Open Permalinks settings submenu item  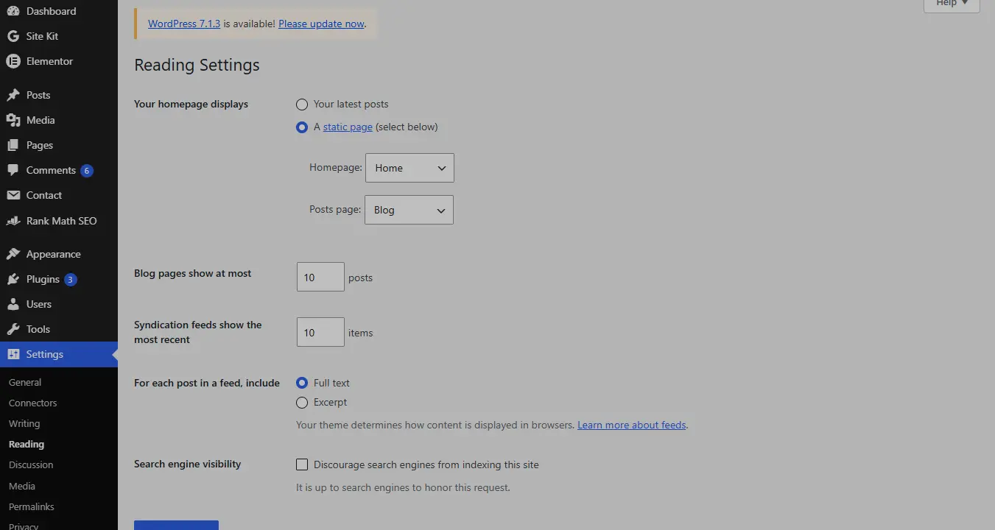click(x=32, y=506)
